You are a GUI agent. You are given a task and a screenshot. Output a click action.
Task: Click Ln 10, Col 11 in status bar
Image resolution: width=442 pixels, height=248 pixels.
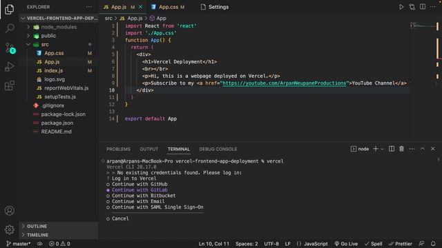coord(214,244)
